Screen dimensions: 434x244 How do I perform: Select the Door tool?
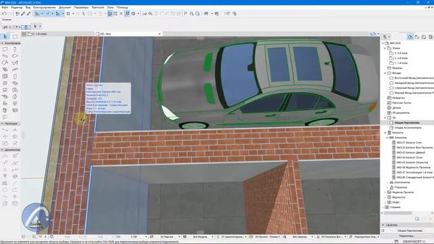15,77
